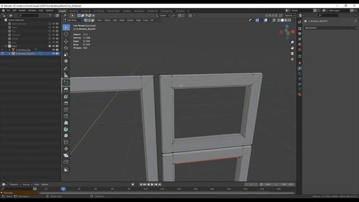Open the Tool settings properties tab
This screenshot has height=202, width=359.
tap(300, 22)
